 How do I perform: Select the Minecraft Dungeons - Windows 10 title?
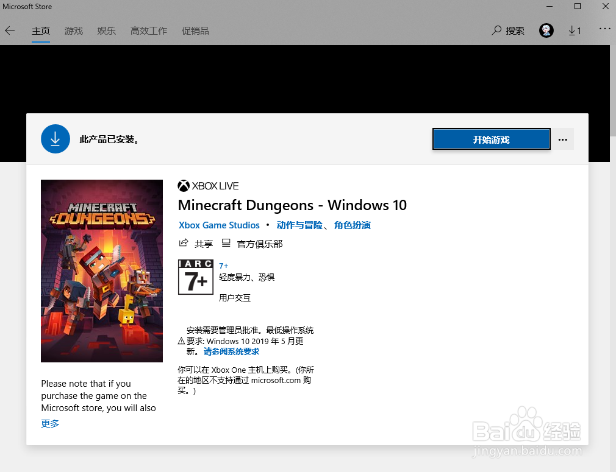coord(292,205)
